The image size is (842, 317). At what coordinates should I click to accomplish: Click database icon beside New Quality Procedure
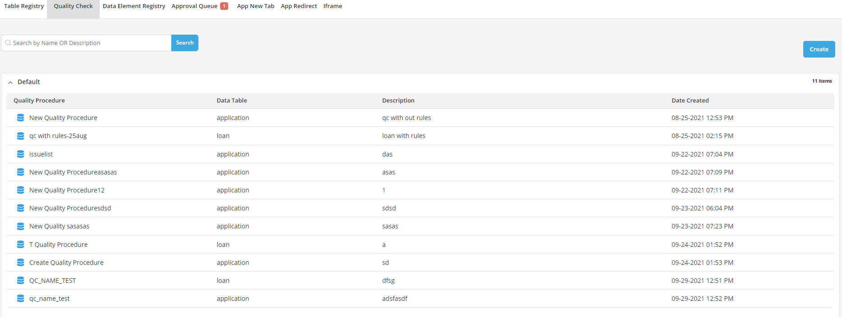tap(20, 118)
